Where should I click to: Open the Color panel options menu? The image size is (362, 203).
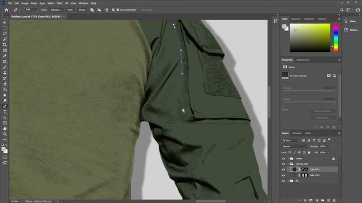(x=339, y=19)
